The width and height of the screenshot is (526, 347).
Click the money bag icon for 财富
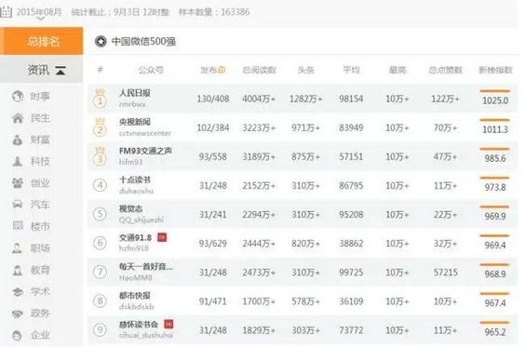18,140
